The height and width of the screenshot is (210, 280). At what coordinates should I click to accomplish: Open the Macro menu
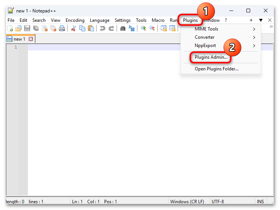(158, 20)
